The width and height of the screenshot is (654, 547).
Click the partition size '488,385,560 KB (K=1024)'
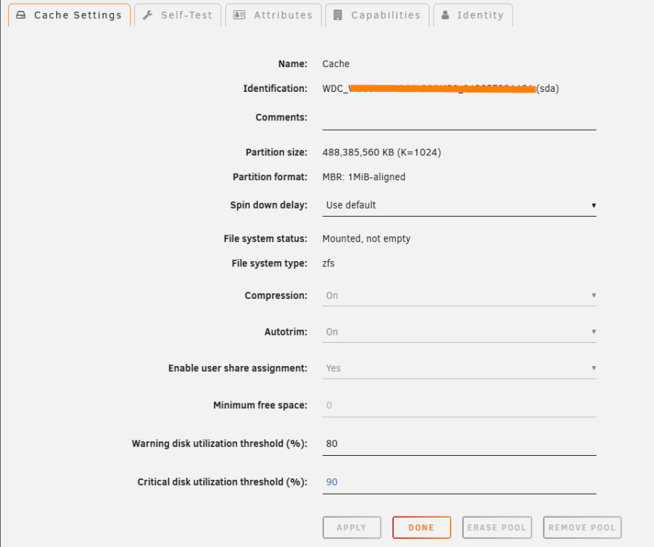(x=381, y=152)
